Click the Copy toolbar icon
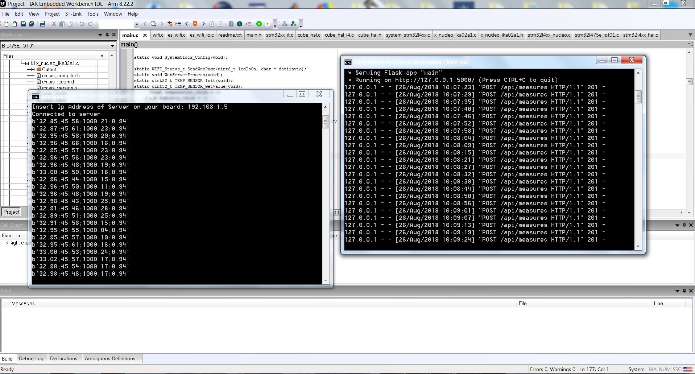 pos(62,24)
